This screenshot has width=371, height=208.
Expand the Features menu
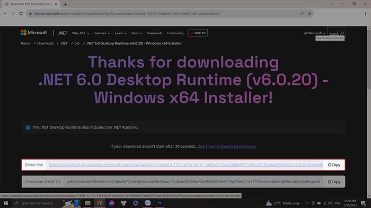tap(102, 33)
